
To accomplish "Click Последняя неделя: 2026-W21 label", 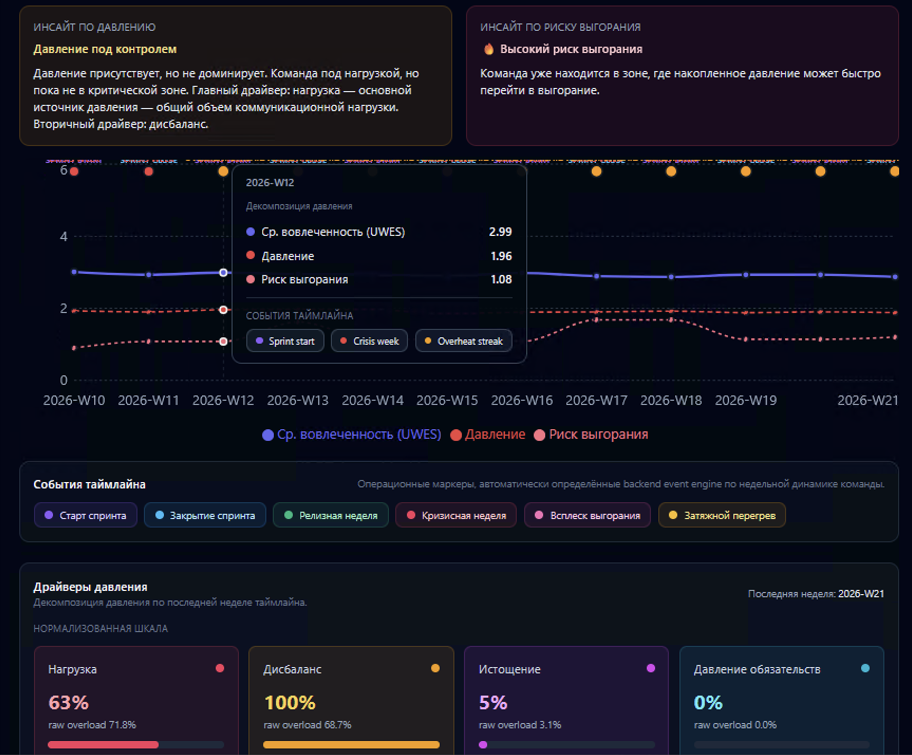I will coord(816,594).
